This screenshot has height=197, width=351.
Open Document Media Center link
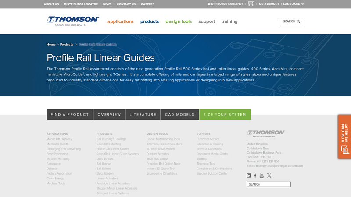click(212, 154)
